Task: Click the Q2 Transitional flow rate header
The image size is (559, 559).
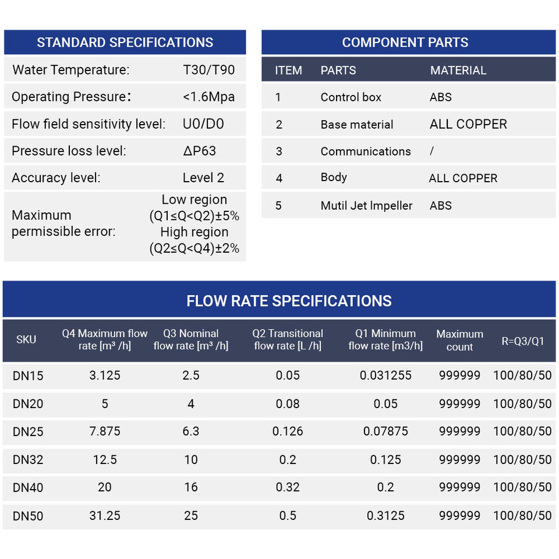Action: (x=288, y=339)
